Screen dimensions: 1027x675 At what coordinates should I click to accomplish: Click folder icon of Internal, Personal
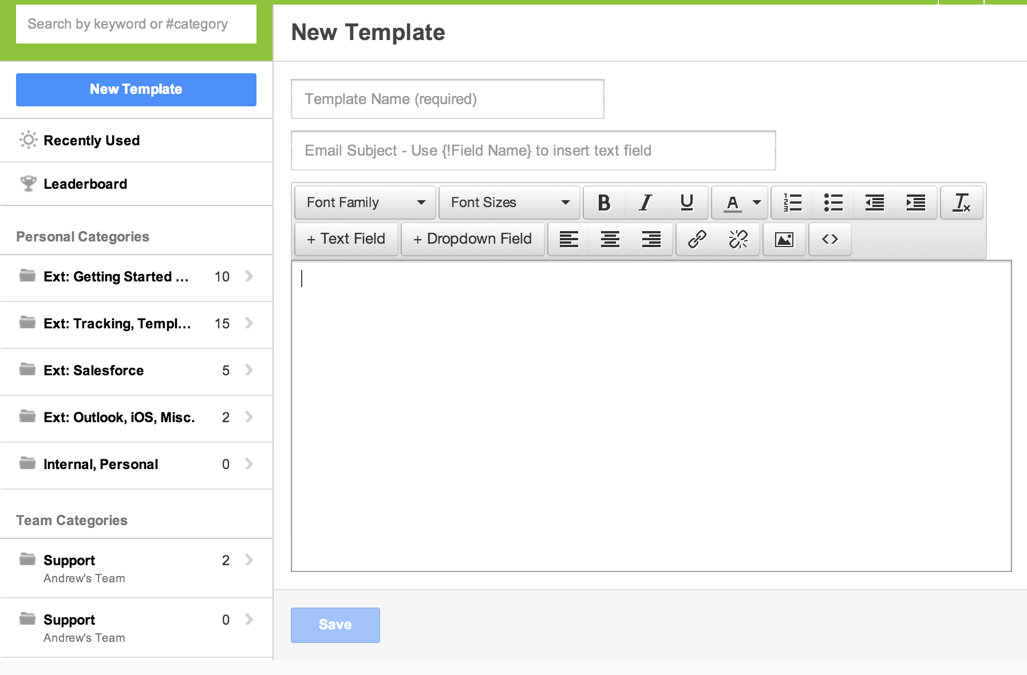tap(27, 463)
